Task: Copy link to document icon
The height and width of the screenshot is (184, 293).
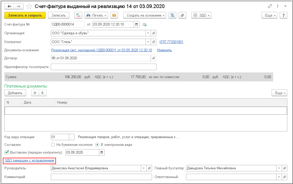Action: [270, 6]
